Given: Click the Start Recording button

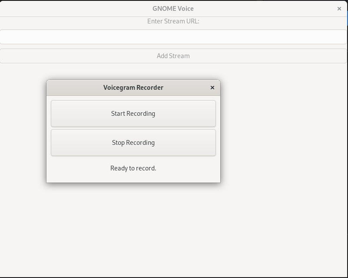Looking at the screenshot, I should (133, 114).
